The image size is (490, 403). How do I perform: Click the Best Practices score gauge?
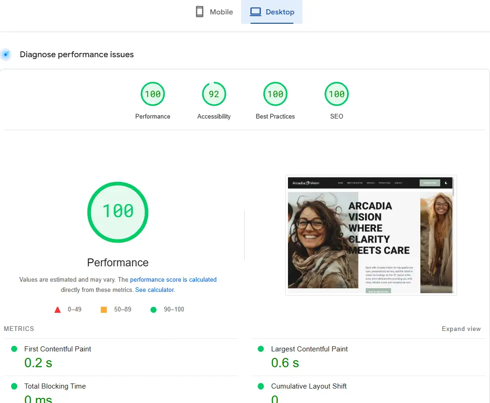tap(275, 93)
